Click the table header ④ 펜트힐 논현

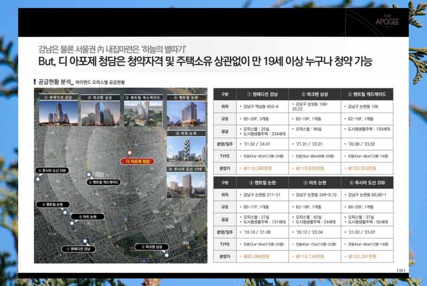coord(262,183)
